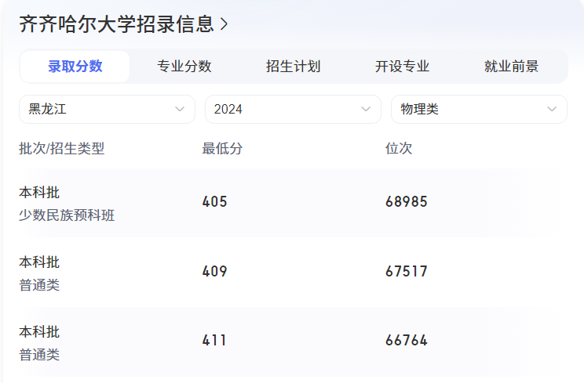
Task: Open the 2024 year dropdown
Action: tap(293, 109)
